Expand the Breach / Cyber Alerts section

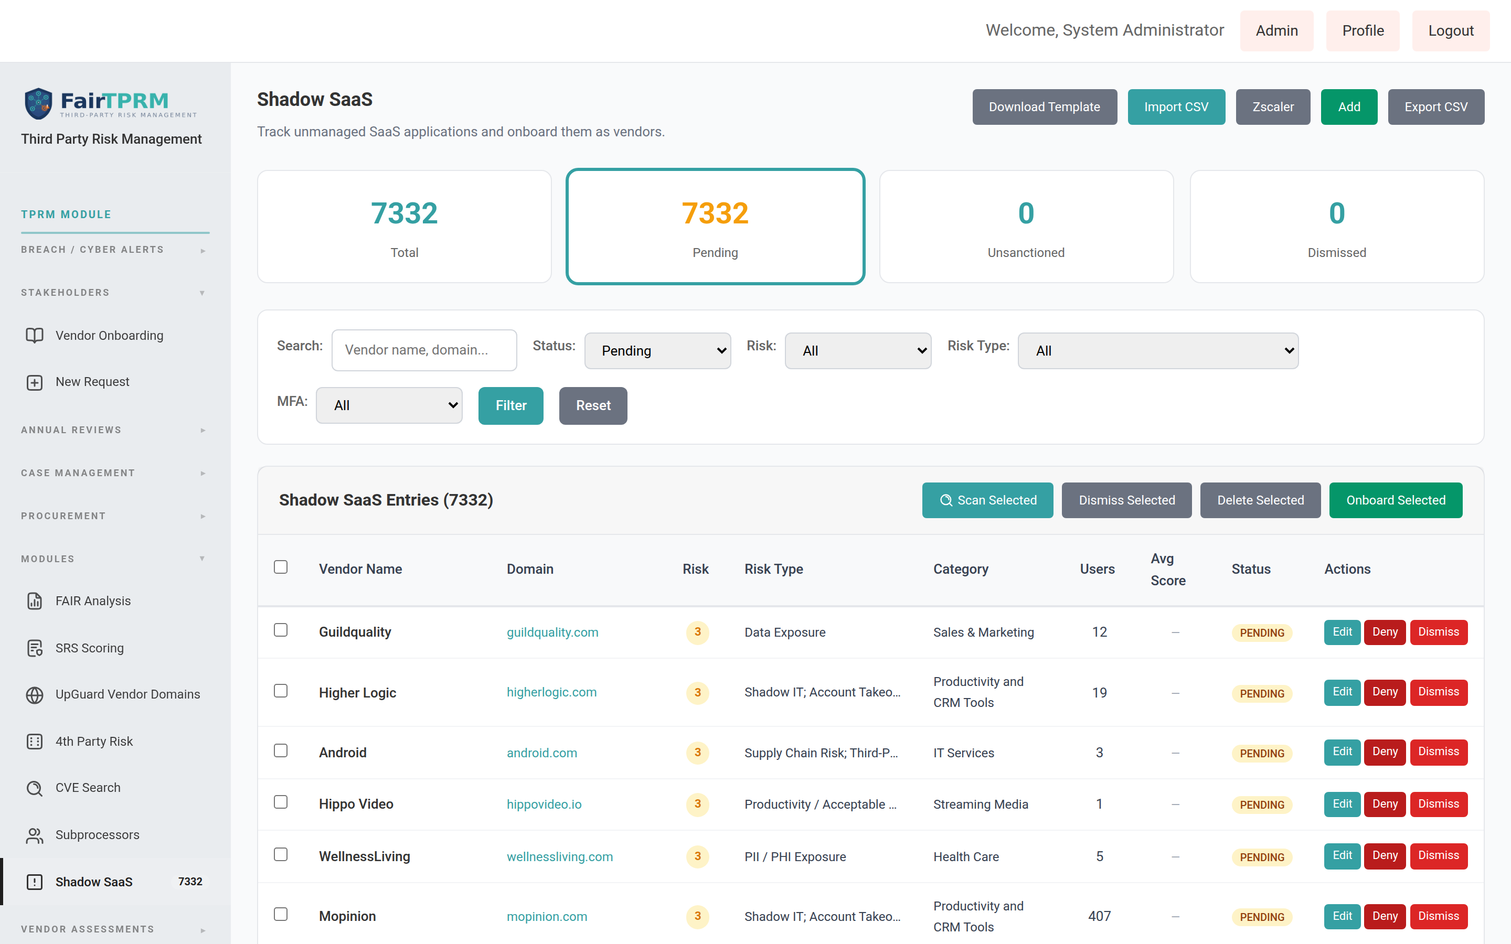(x=115, y=250)
